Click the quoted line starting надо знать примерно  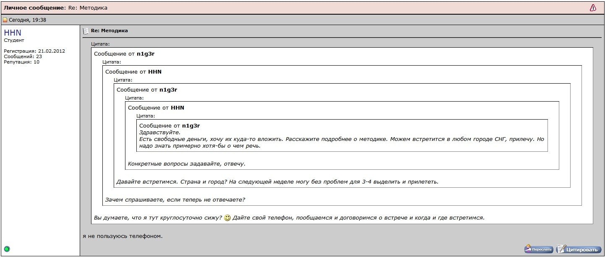(x=200, y=146)
